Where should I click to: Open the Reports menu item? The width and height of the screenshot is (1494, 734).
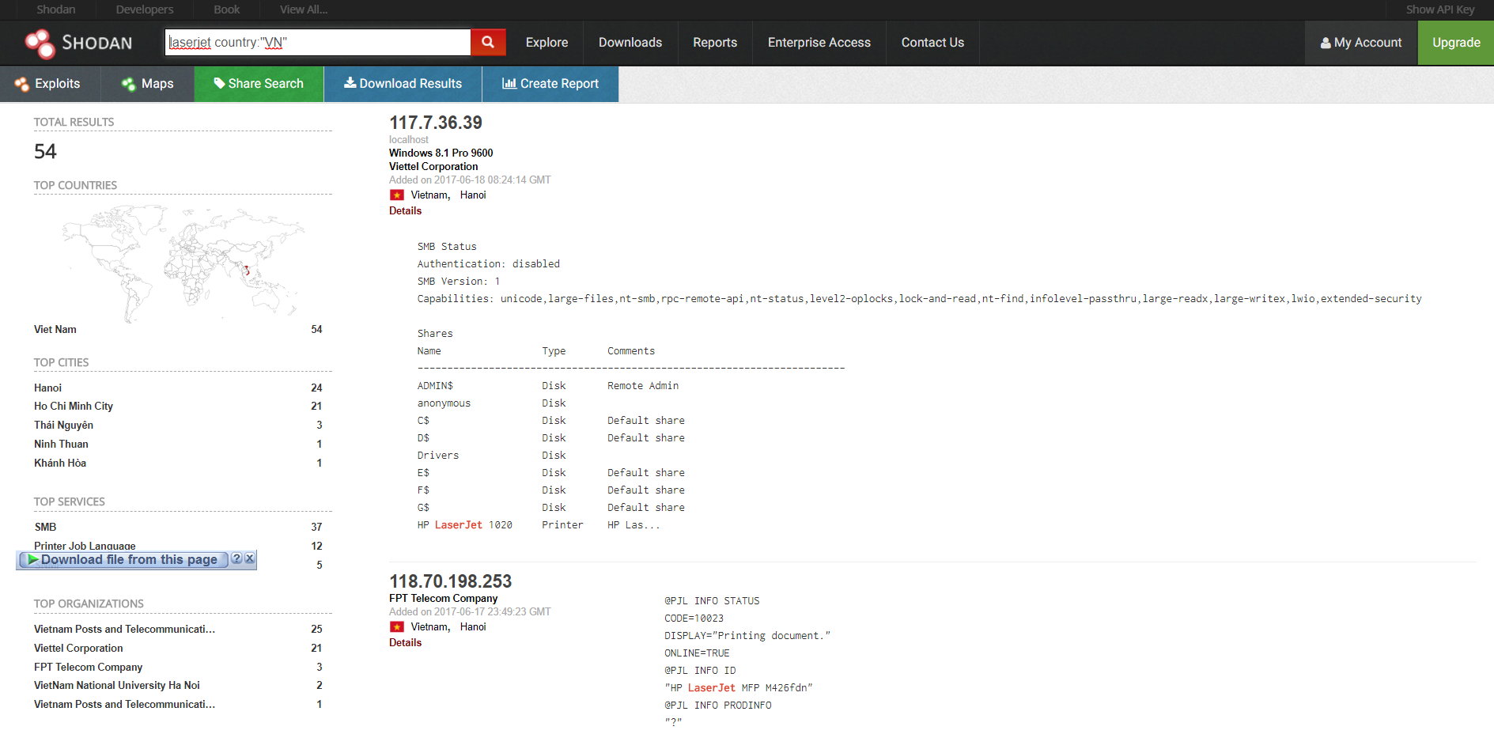[x=715, y=43]
